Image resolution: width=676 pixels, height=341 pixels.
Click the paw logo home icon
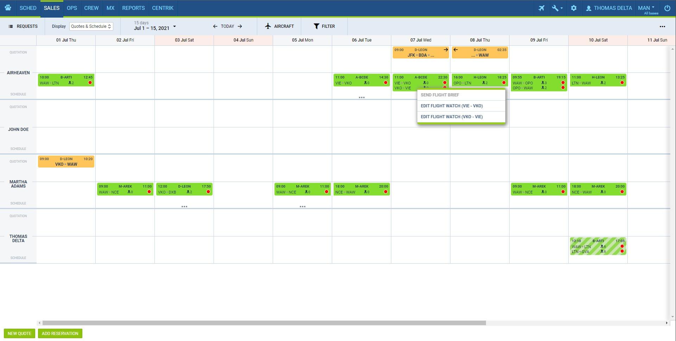[x=8, y=8]
